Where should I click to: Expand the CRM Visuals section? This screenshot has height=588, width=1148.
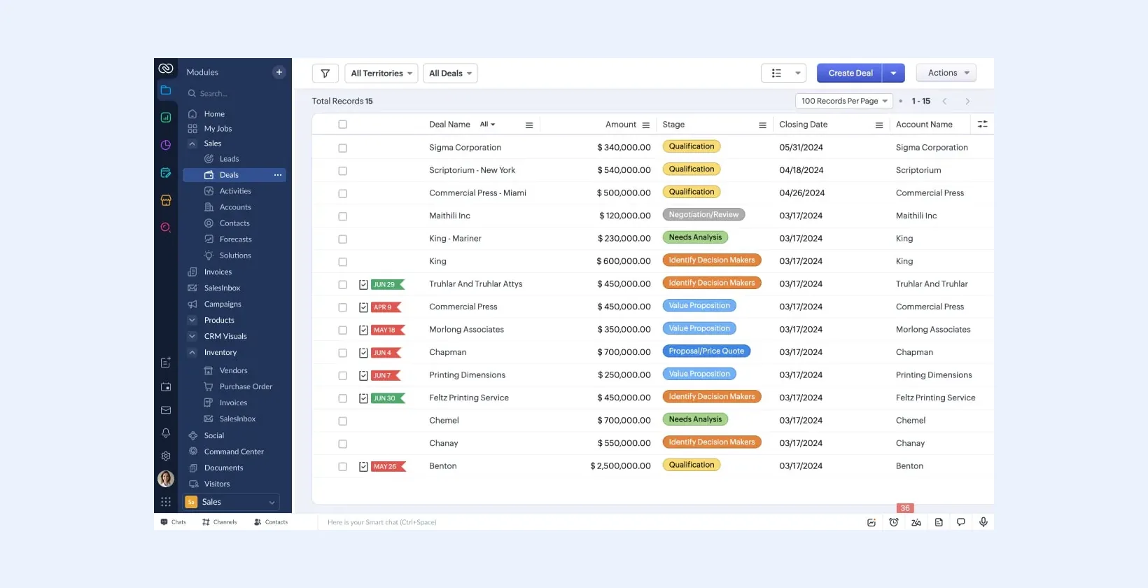[x=192, y=336]
